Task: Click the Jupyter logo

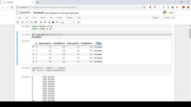Action: 23,12
